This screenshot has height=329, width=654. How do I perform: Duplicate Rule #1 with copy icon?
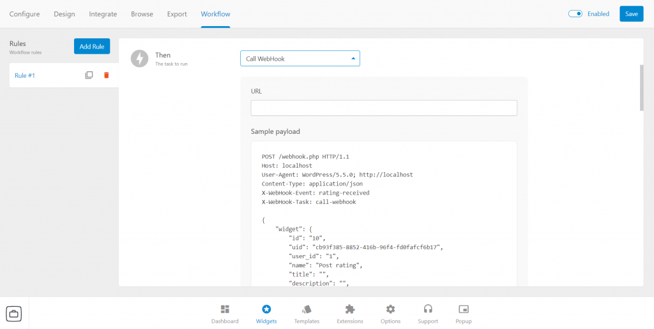coord(89,75)
